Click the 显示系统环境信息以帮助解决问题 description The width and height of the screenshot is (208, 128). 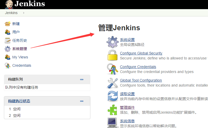148,126
